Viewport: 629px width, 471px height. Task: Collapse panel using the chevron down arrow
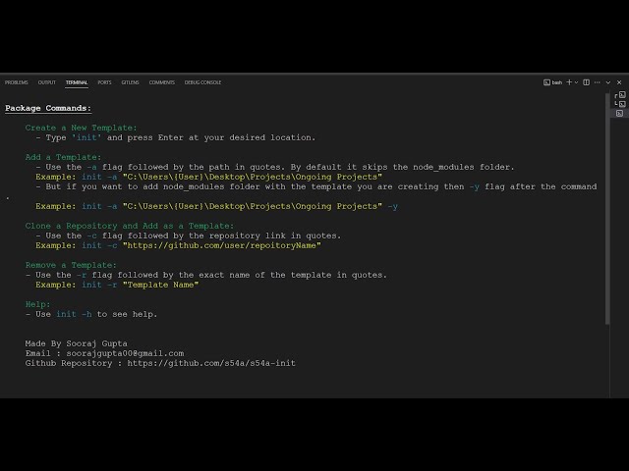click(608, 82)
